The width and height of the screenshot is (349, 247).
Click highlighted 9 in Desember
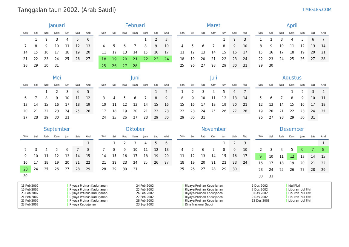(260, 156)
